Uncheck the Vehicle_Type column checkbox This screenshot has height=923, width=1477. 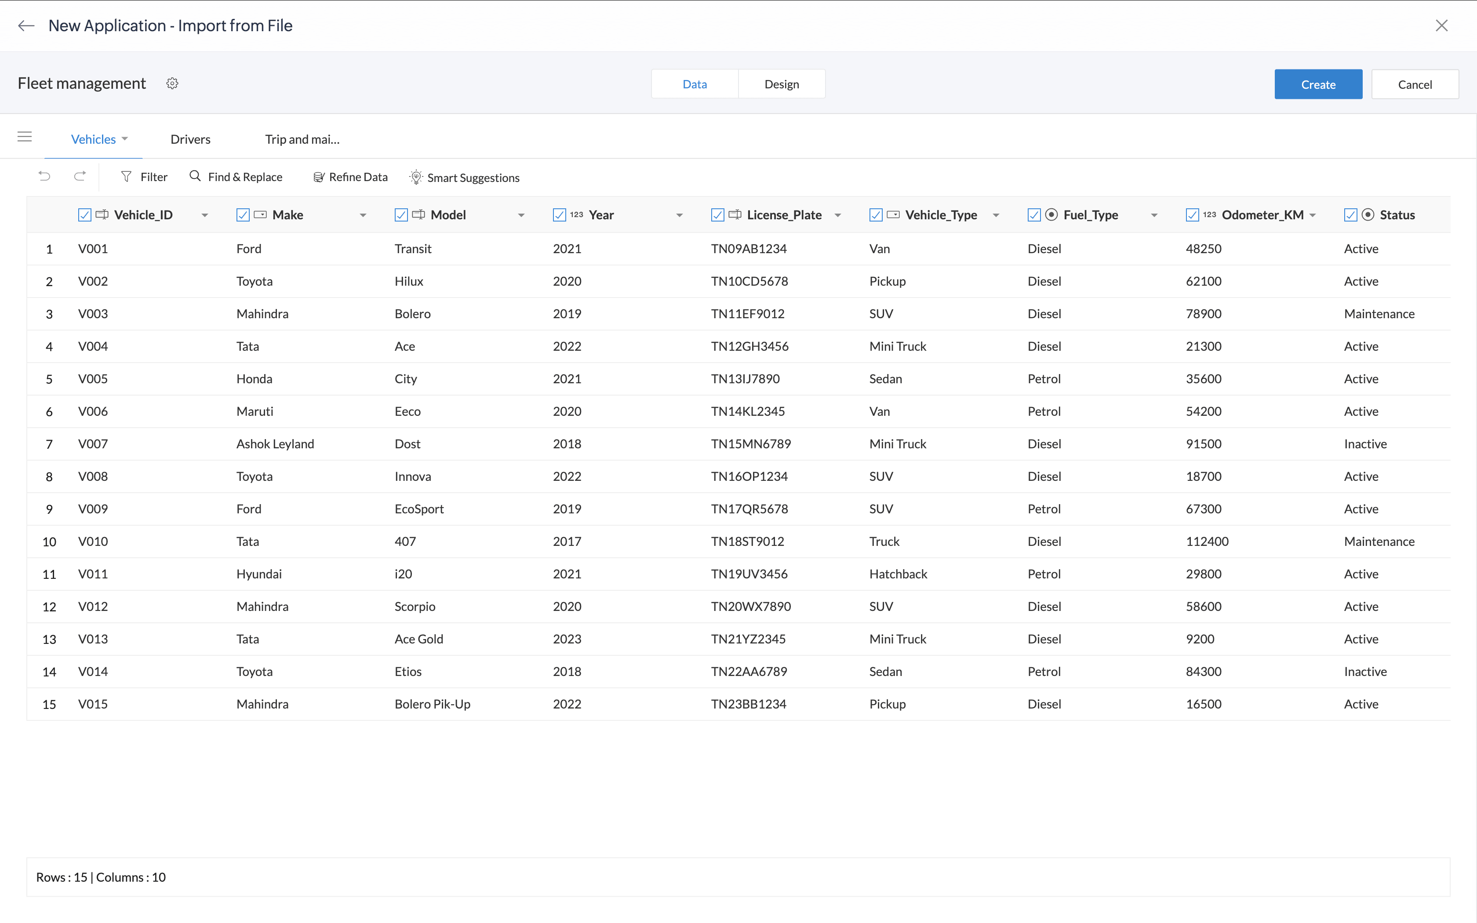pyautogui.click(x=876, y=215)
